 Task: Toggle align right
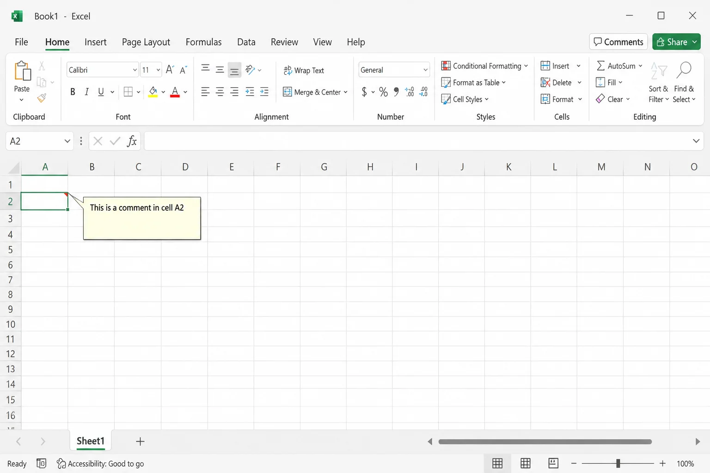tap(234, 92)
